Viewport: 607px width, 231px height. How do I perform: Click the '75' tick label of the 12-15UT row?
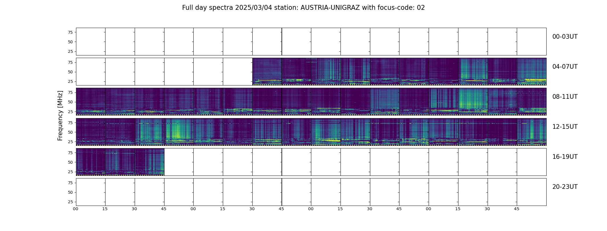[x=70, y=123]
